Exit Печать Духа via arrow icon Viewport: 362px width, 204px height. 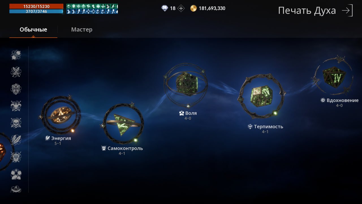tap(347, 11)
